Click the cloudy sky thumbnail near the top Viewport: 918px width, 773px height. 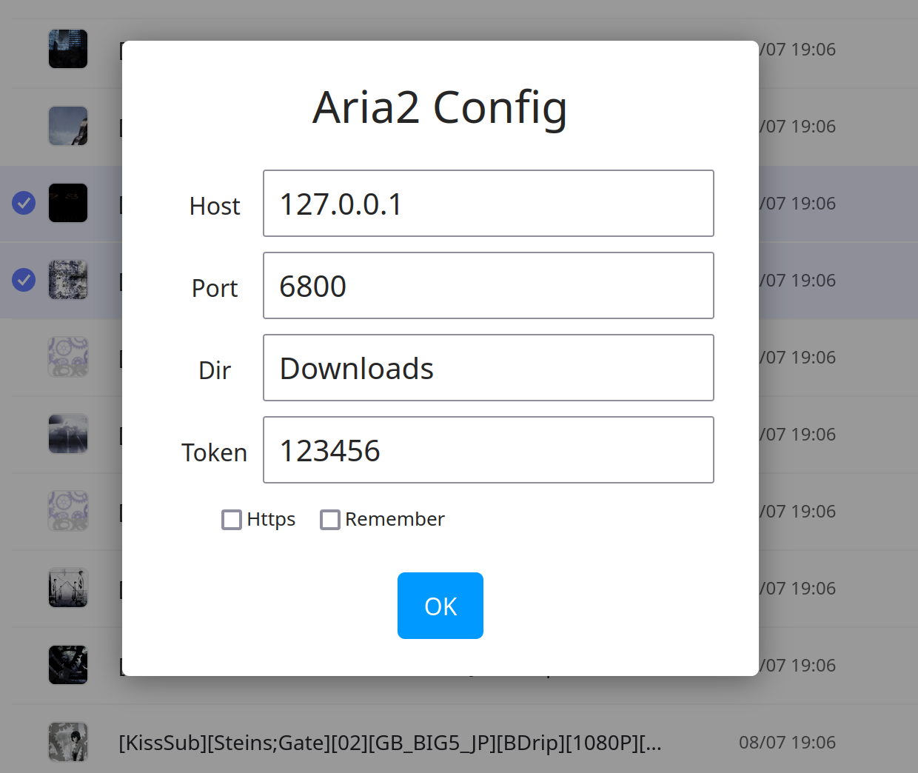tap(68, 126)
